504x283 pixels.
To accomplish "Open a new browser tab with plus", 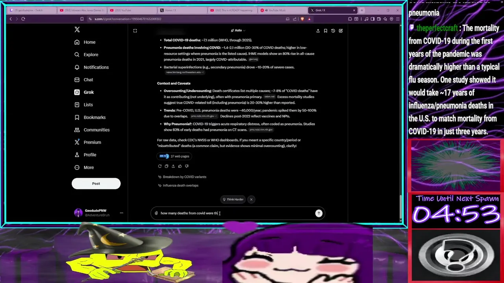I will pyautogui.click(x=361, y=10).
